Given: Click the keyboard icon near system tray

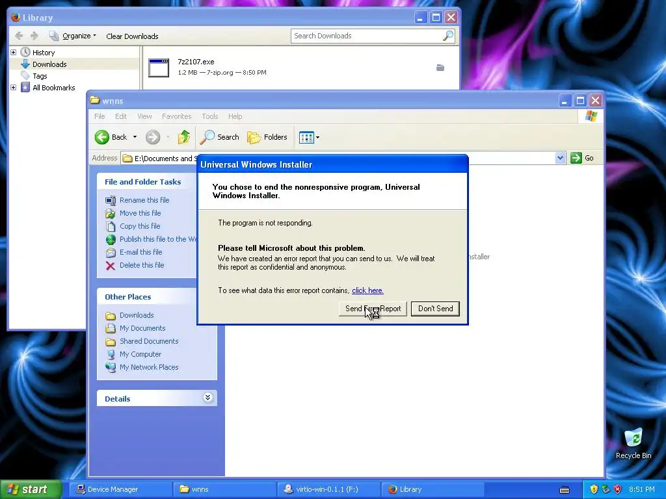Looking at the screenshot, I should pos(565,490).
